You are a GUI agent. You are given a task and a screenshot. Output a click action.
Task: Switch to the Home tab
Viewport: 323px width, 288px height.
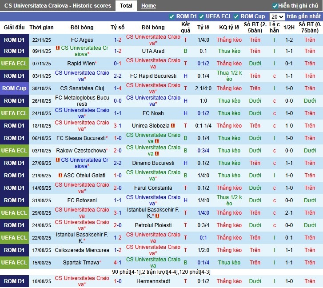(x=148, y=6)
